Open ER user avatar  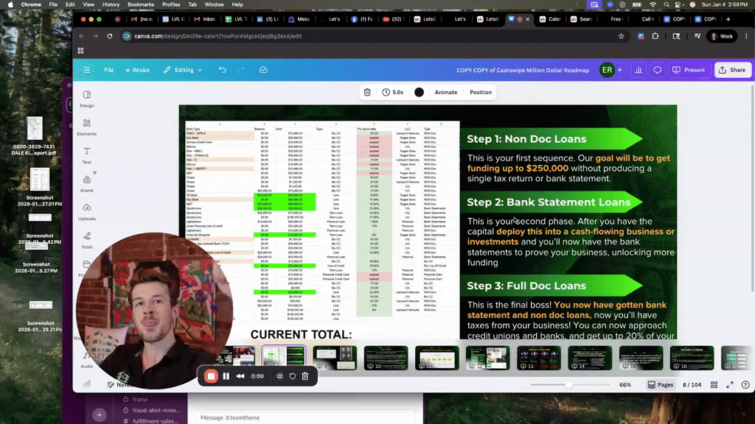(607, 70)
